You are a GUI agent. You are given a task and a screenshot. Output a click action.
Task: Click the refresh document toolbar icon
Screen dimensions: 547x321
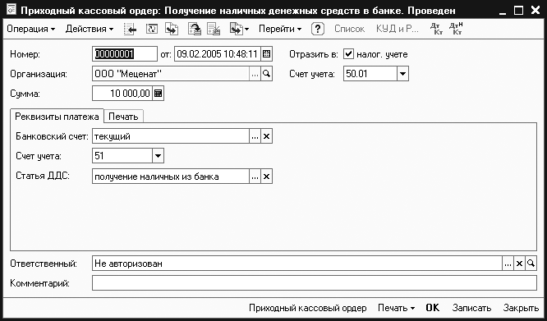coord(152,30)
